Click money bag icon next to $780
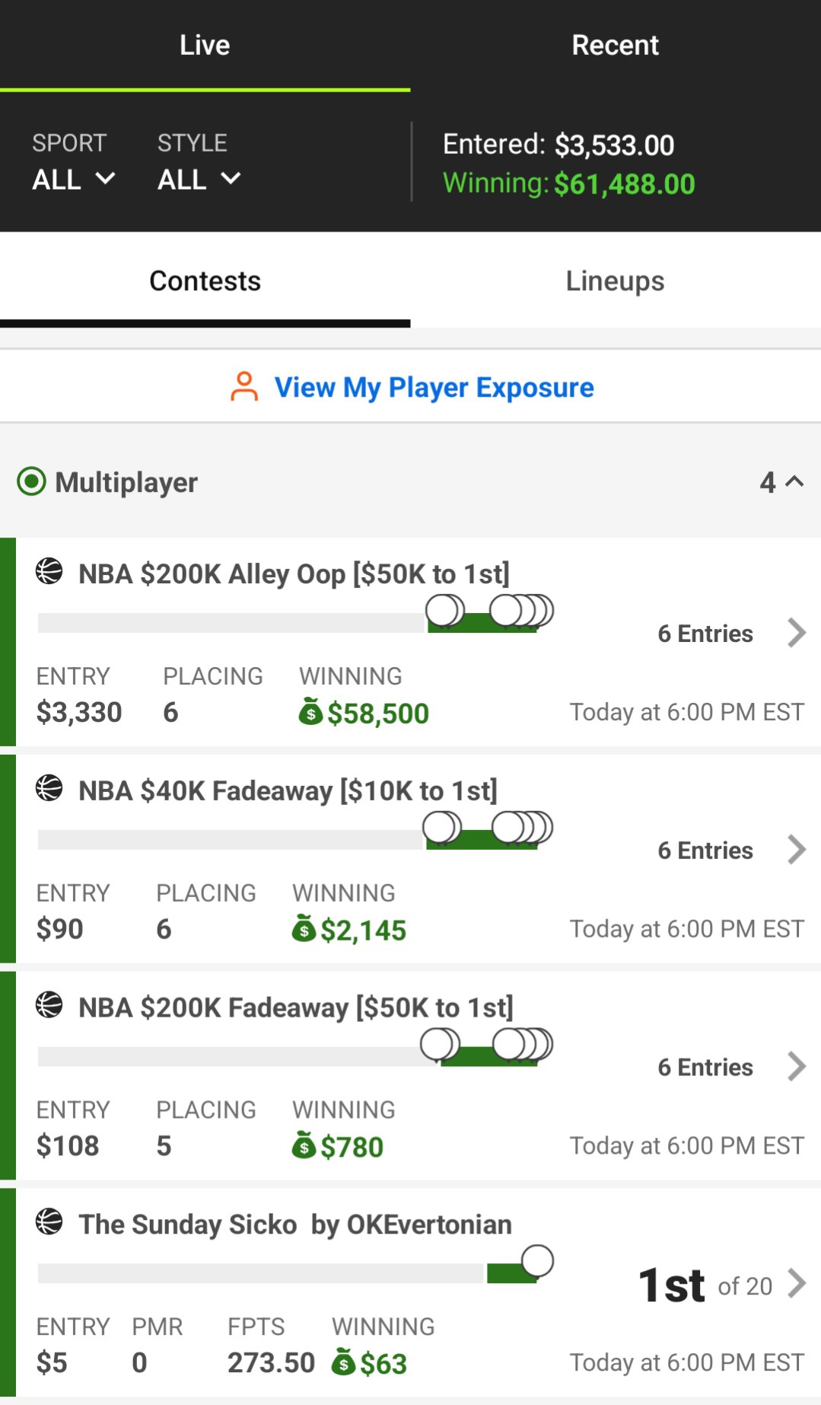Viewport: 821px width, 1405px height. (304, 1145)
